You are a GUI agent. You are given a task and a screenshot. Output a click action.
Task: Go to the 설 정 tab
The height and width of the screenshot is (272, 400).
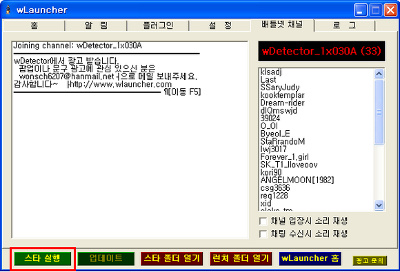click(x=220, y=25)
